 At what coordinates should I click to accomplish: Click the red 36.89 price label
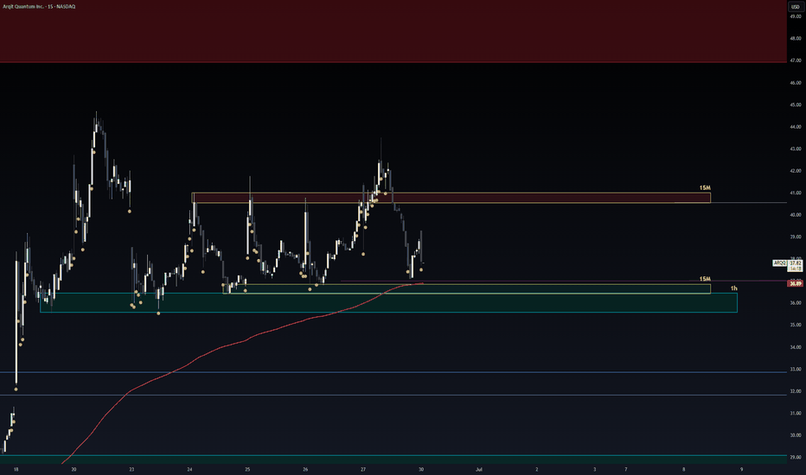795,283
